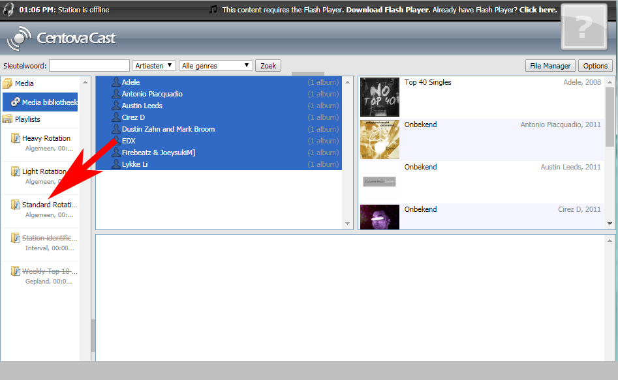Select artist Cirez D
Screen dimensions: 618x380
219,117
